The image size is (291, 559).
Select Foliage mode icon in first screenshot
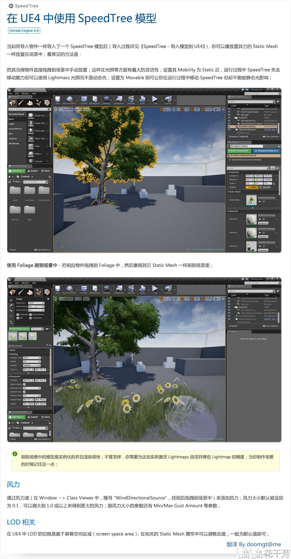pos(38,103)
